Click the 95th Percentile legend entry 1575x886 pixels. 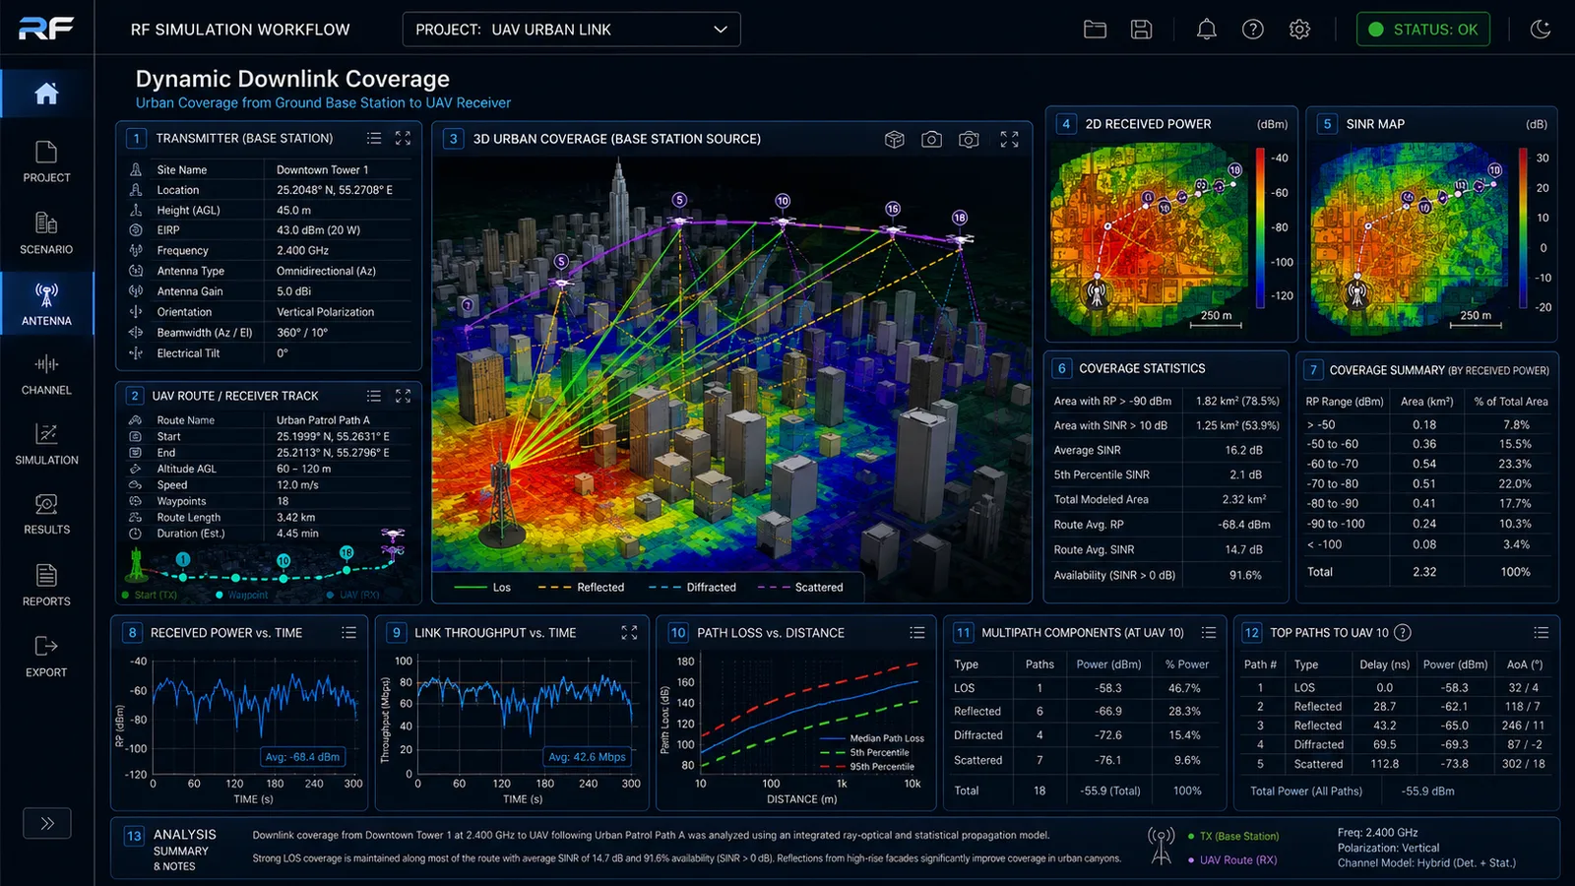(x=867, y=767)
